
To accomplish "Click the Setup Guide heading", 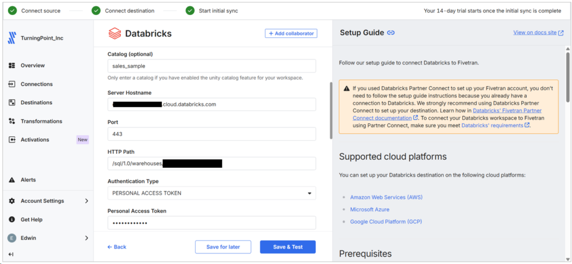I will 362,33.
